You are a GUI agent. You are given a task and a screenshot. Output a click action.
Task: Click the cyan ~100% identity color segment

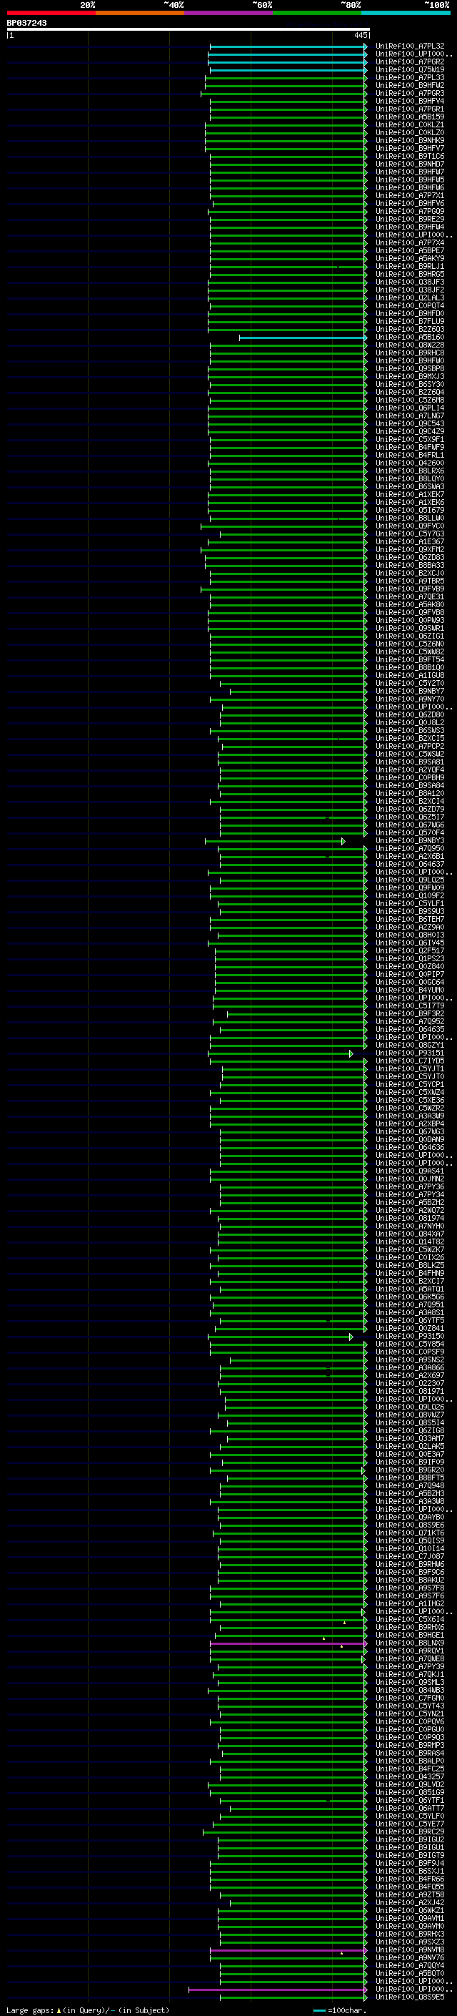click(x=406, y=13)
